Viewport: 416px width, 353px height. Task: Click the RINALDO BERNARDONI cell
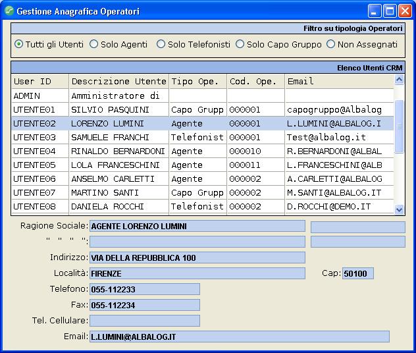pos(119,151)
